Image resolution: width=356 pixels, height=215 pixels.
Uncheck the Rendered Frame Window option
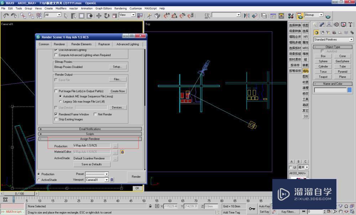[x=56, y=114]
